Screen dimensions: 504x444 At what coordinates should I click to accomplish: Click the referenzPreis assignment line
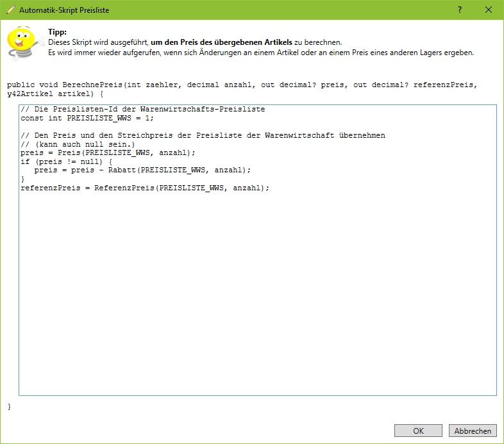click(145, 188)
